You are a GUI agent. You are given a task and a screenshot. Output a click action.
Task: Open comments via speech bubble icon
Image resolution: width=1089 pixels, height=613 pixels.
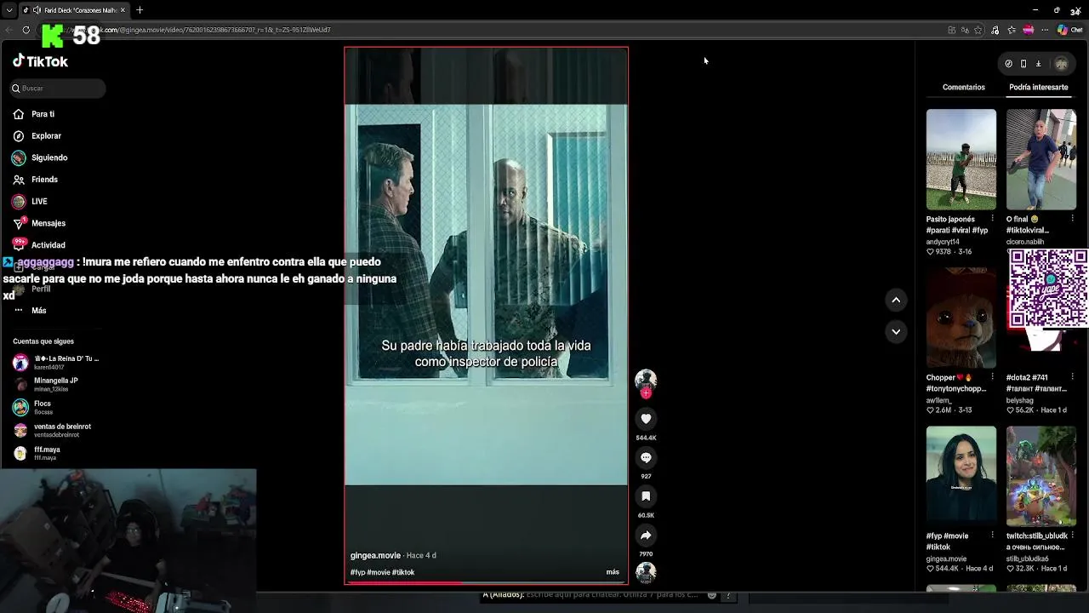[x=646, y=458]
